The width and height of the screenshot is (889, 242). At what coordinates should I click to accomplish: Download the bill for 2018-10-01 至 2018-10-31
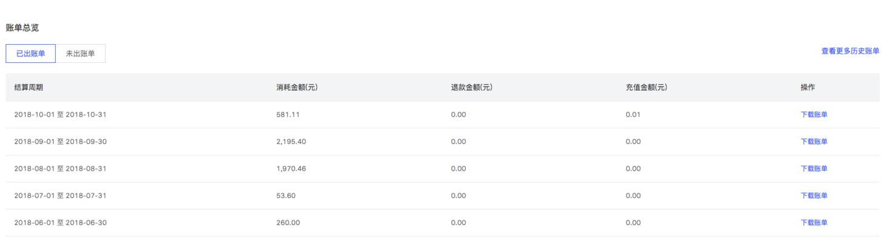click(x=814, y=114)
